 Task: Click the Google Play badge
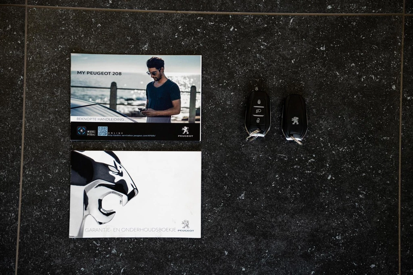tap(91, 134)
